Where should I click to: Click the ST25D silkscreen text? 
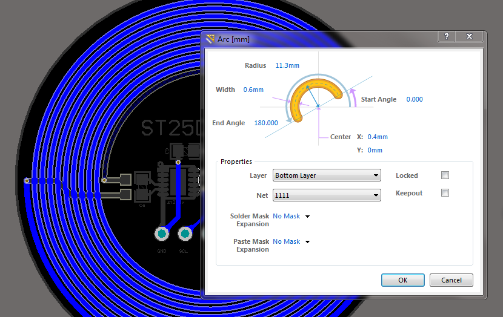click(x=171, y=128)
